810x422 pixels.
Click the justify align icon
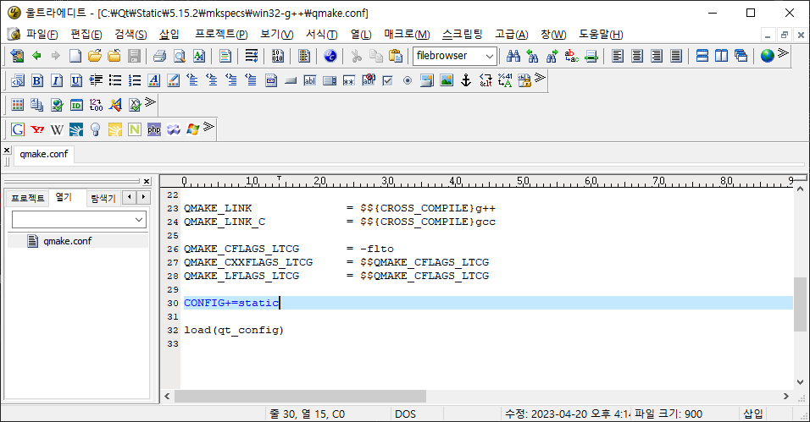[676, 56]
